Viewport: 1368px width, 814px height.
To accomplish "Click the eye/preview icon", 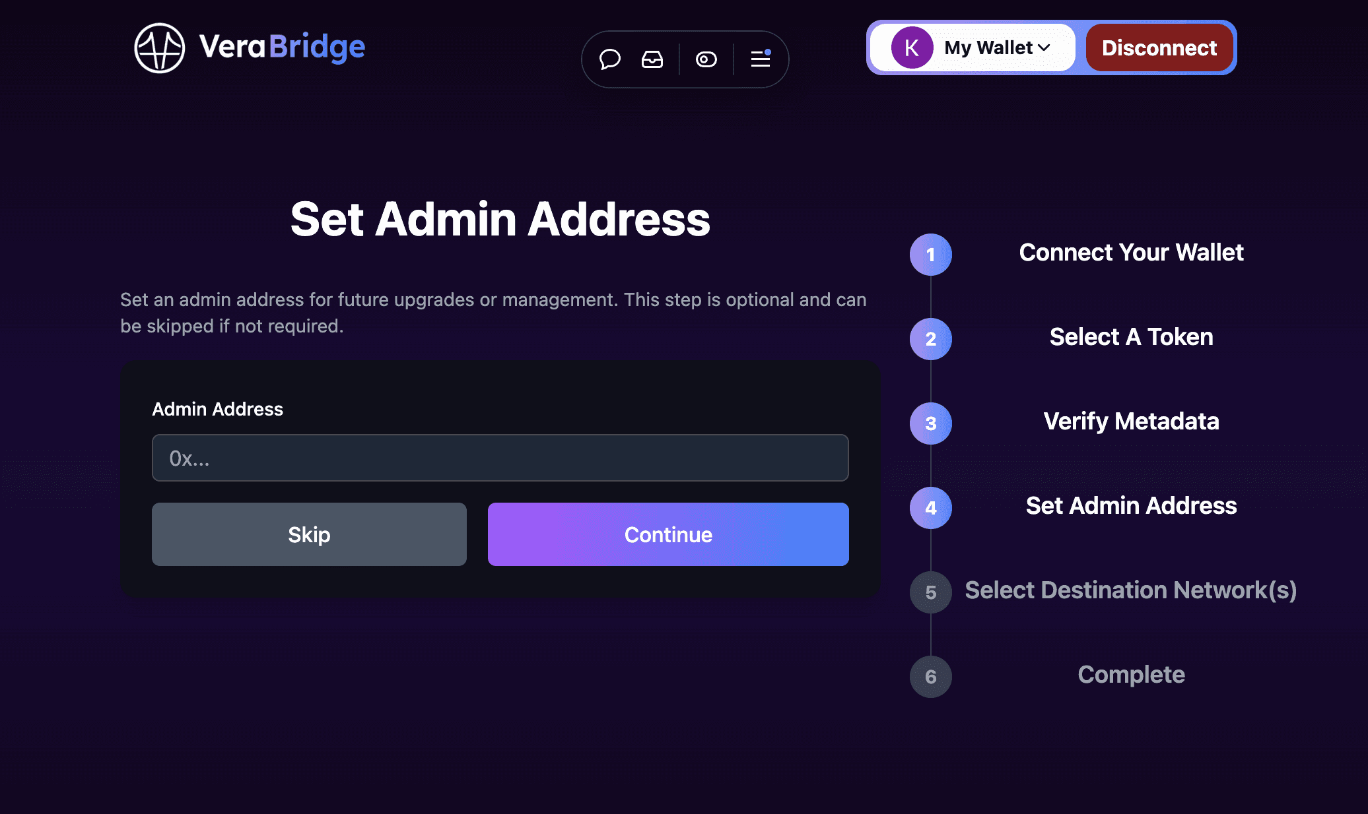I will (x=706, y=59).
